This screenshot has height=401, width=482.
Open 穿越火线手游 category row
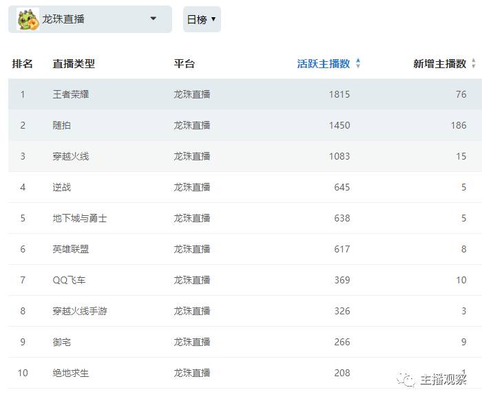(80, 311)
